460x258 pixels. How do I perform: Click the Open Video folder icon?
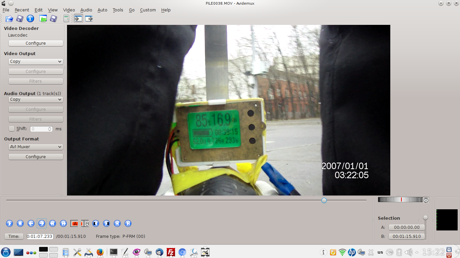[x=9, y=19]
